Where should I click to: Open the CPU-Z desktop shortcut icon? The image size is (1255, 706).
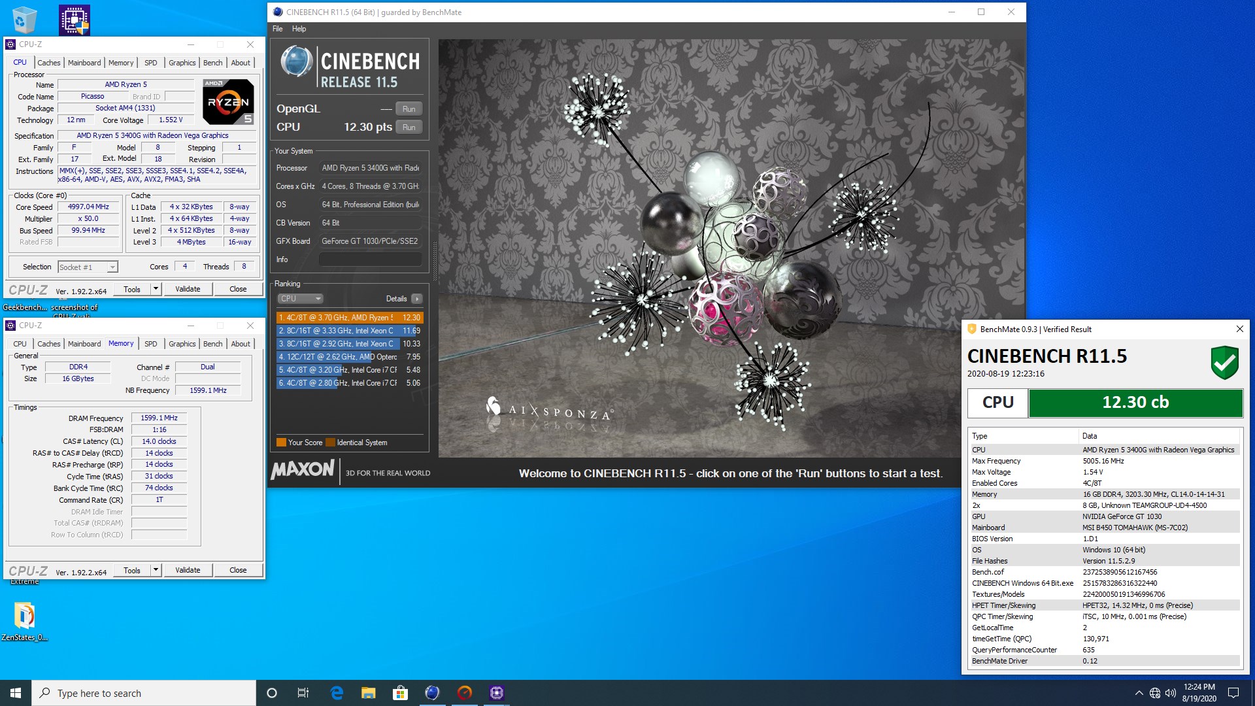[x=75, y=20]
